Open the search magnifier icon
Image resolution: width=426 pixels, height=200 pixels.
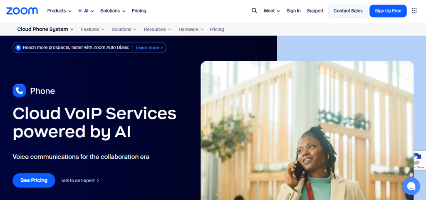click(x=254, y=10)
